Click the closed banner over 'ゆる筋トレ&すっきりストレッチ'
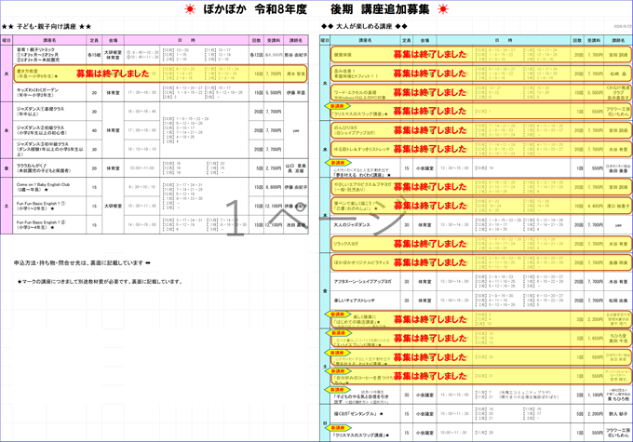The image size is (633, 442). 481,149
